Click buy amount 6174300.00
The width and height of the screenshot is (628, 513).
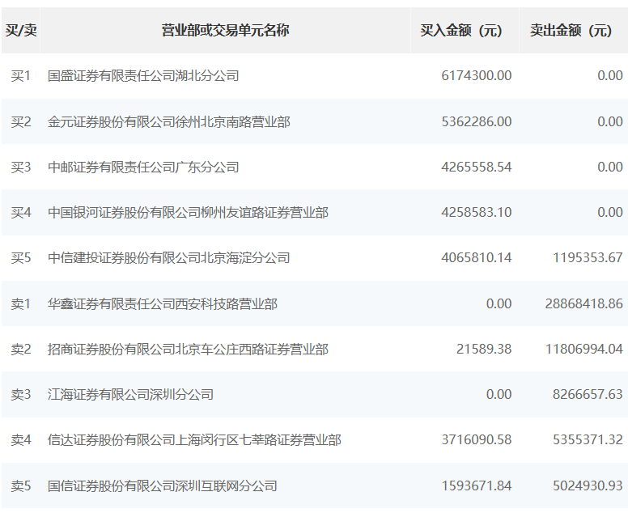(x=476, y=76)
